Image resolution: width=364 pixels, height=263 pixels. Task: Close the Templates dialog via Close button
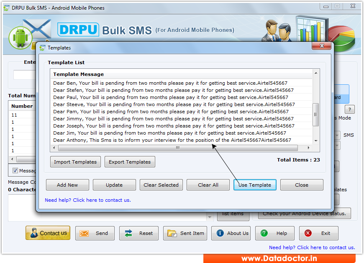click(x=302, y=185)
